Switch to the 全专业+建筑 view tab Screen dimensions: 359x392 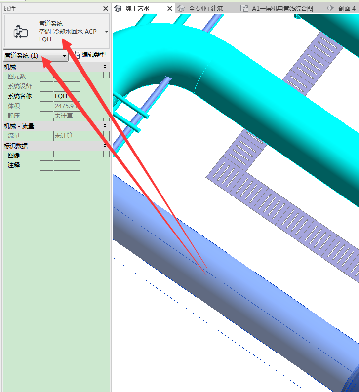tap(205, 9)
